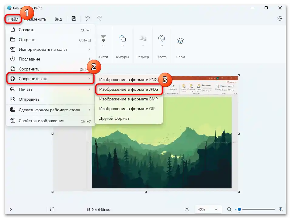Expand the Сделать фоном рабочего стола submenu

pos(50,109)
